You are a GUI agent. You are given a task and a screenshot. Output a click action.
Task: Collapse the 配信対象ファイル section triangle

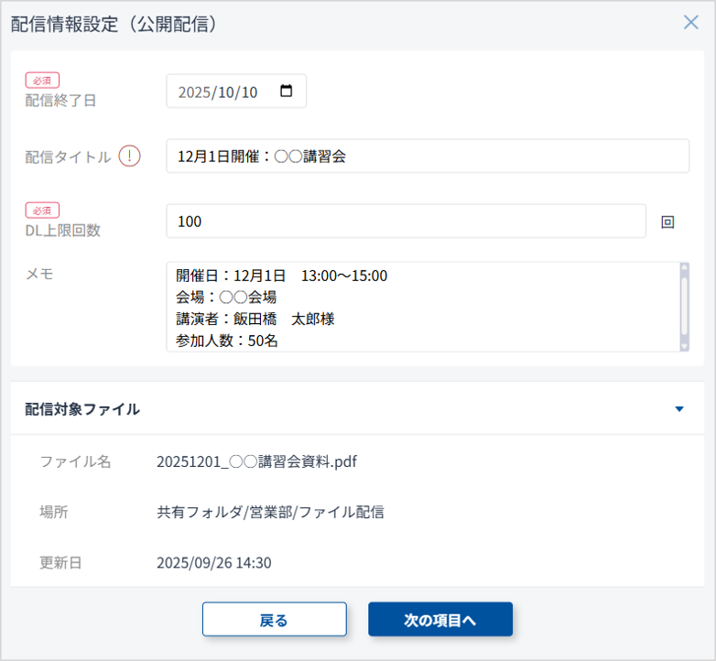(678, 409)
